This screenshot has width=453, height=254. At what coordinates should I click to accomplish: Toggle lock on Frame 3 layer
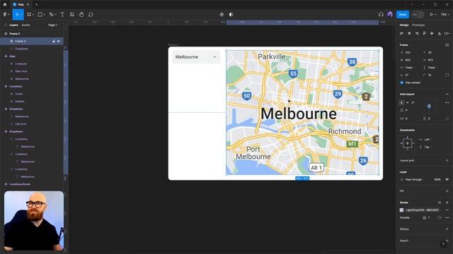(54, 41)
